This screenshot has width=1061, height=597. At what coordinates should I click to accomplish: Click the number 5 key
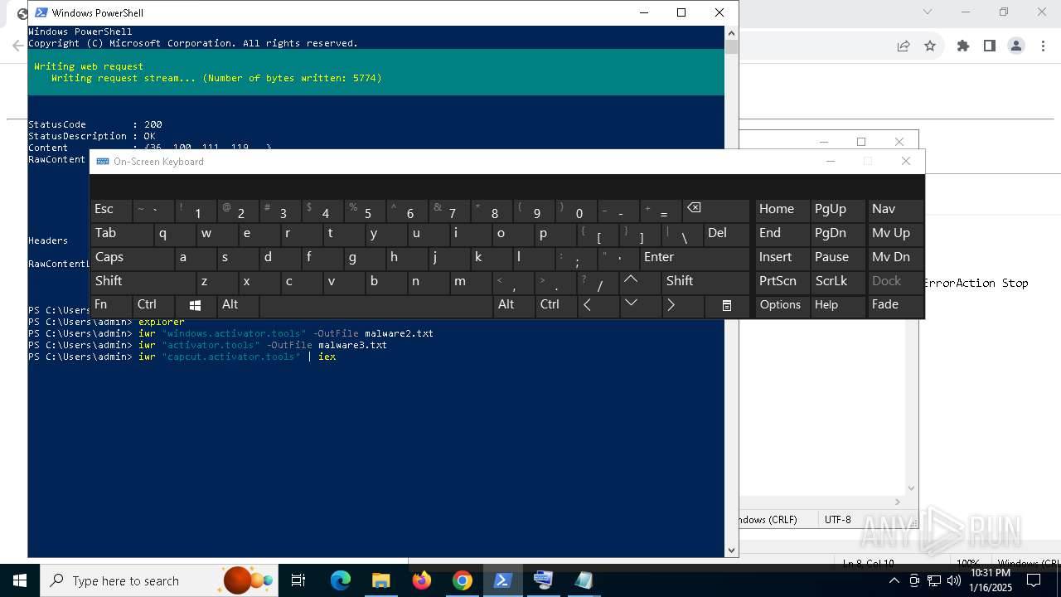(x=366, y=210)
